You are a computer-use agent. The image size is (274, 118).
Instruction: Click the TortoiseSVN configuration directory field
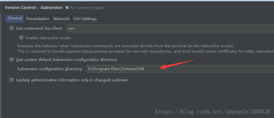180,69
